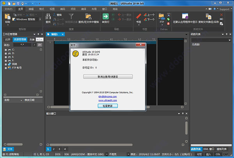Open the encoding dropdown in status bar

click(107, 154)
